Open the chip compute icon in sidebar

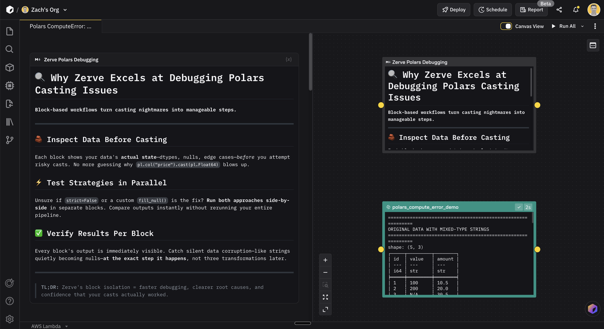coord(10,86)
